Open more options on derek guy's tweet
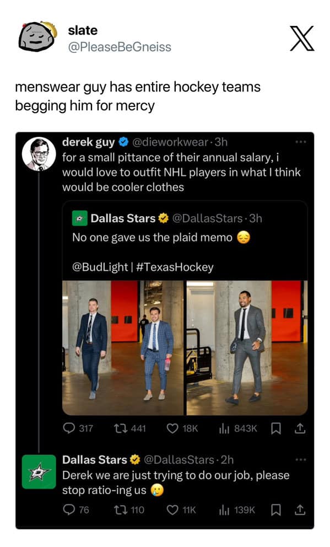Image resolution: width=330 pixels, height=547 pixels. pos(301,141)
